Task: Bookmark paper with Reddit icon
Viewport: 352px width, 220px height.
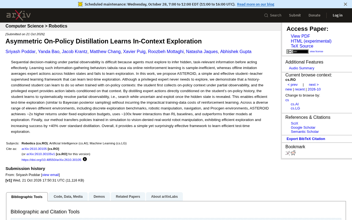Action: point(293,153)
